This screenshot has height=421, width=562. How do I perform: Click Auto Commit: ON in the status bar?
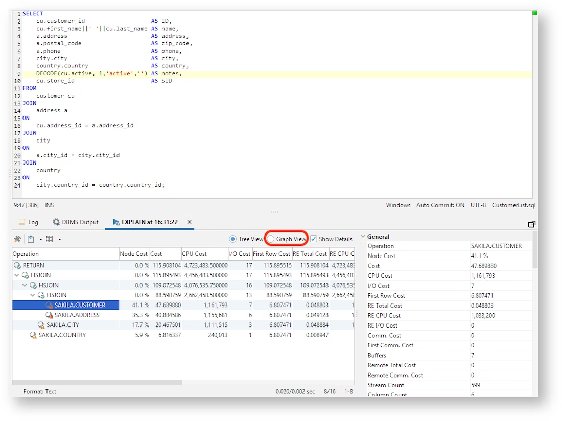point(440,205)
